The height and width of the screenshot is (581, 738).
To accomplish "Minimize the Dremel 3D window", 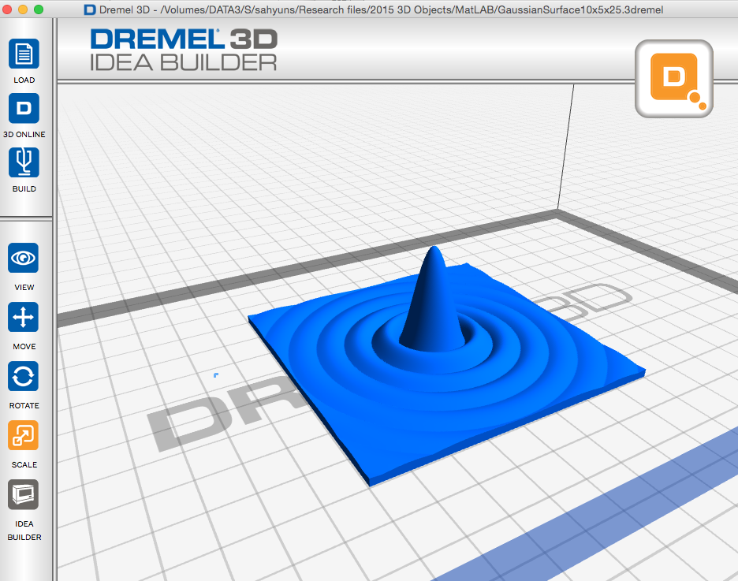I will (23, 9).
